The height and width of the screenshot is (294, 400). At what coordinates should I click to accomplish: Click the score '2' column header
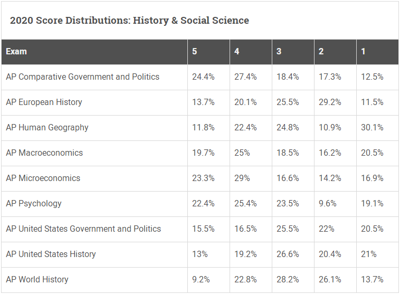[321, 52]
